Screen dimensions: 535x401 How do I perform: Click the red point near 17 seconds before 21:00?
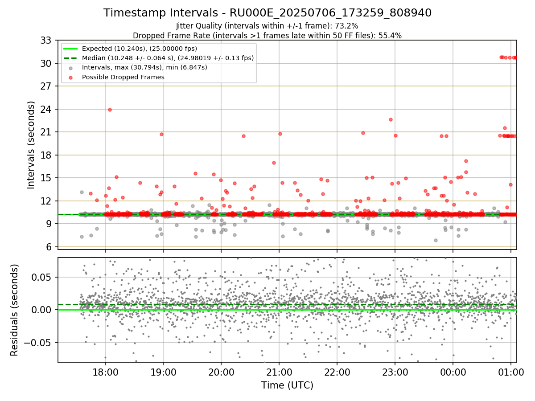[x=274, y=163]
